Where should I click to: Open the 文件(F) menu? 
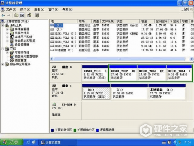tap(11, 9)
